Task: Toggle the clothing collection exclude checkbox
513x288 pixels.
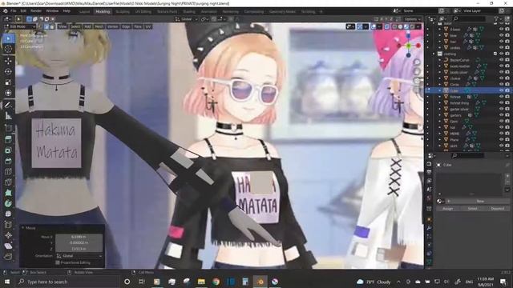Action: [x=495, y=54]
